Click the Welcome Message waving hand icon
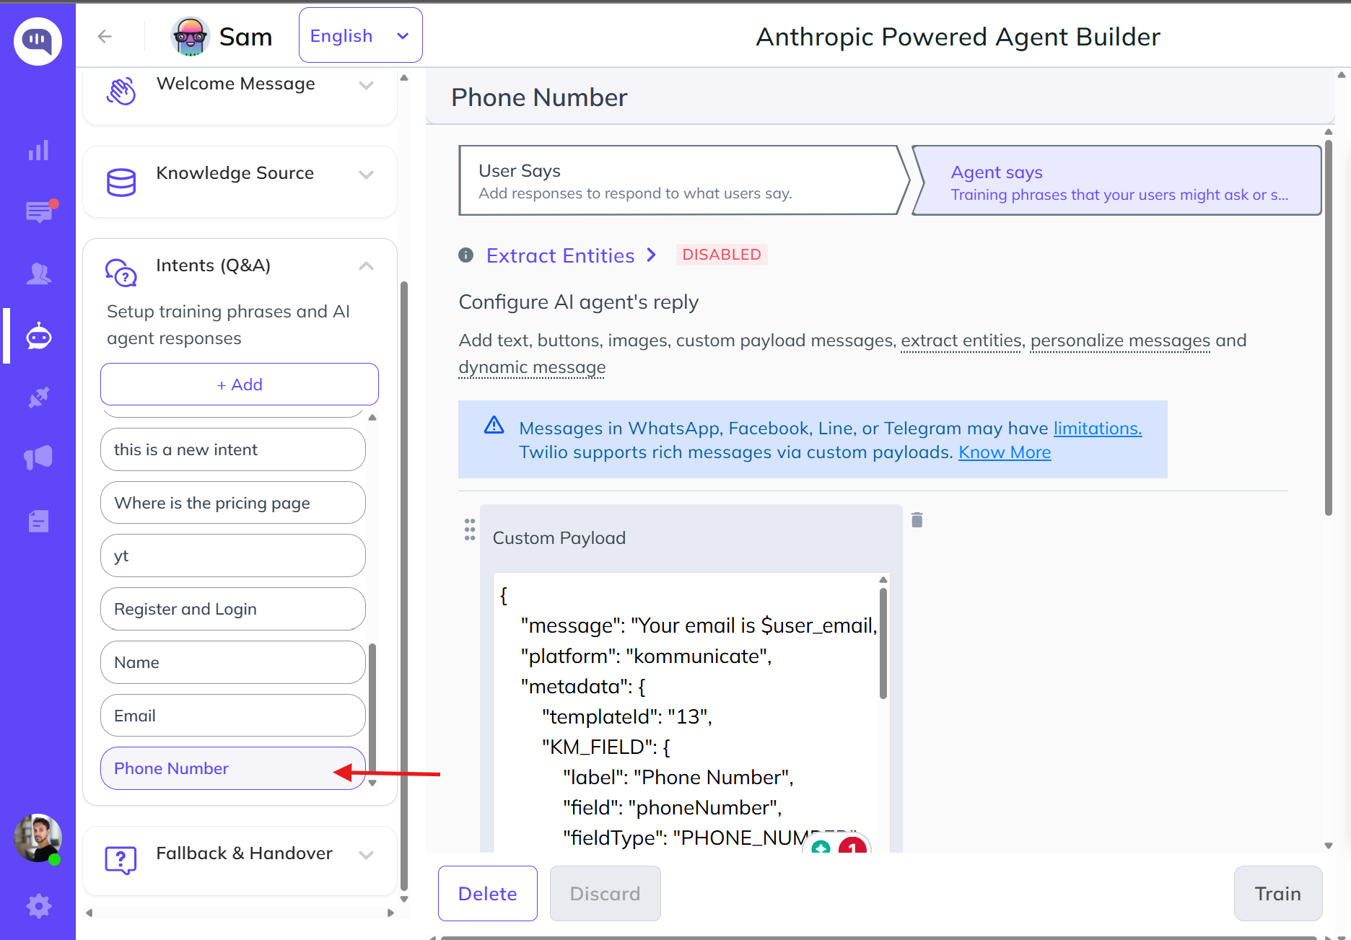Image resolution: width=1351 pixels, height=940 pixels. pos(121,92)
